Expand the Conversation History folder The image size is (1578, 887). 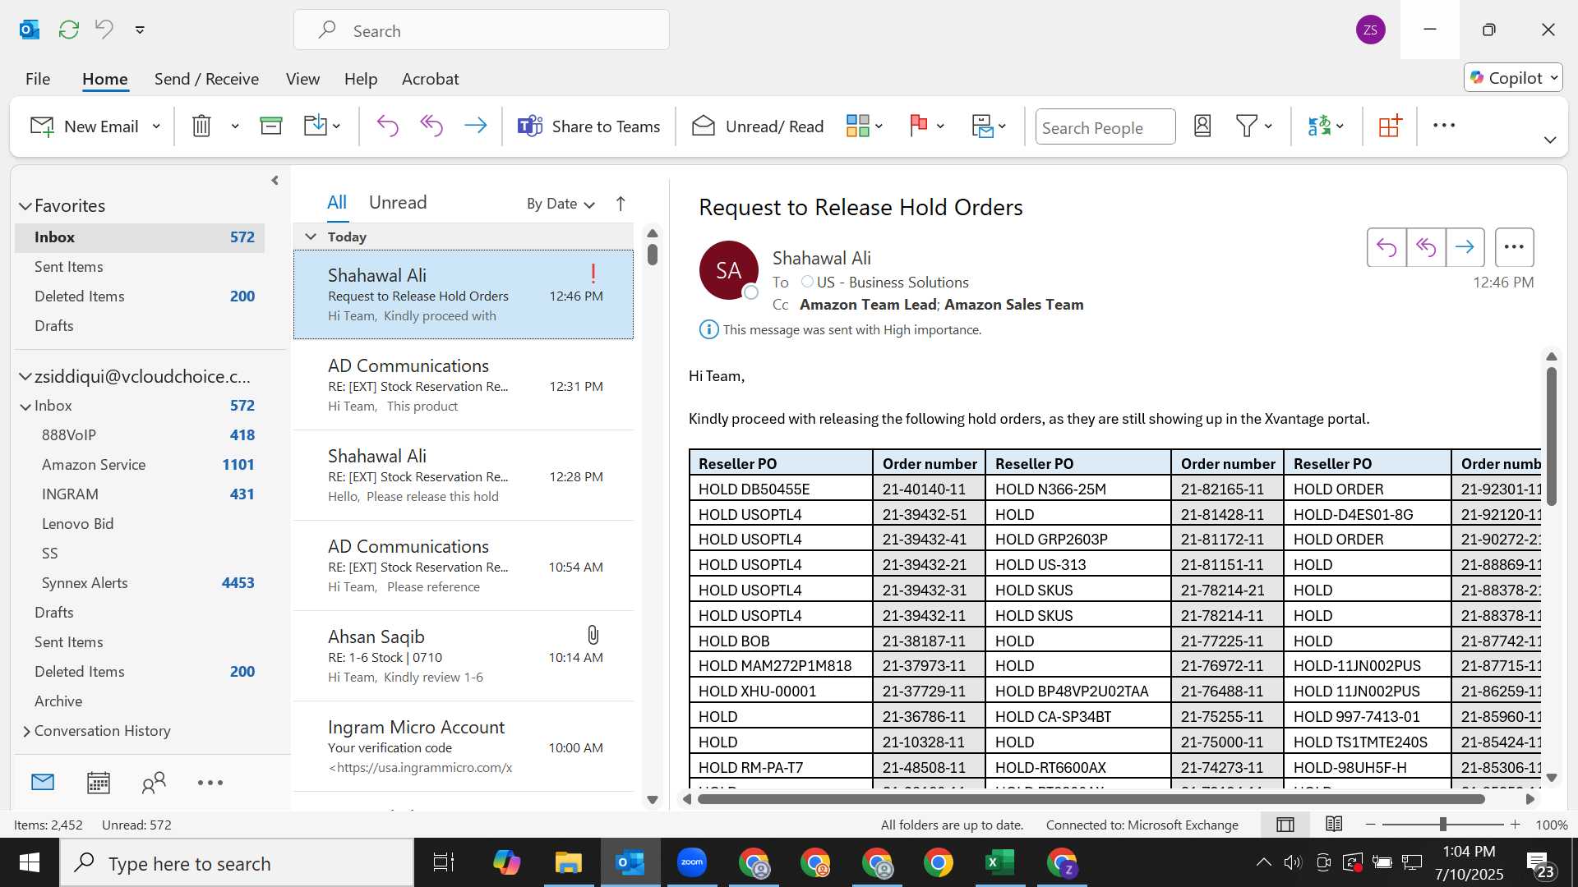26,731
